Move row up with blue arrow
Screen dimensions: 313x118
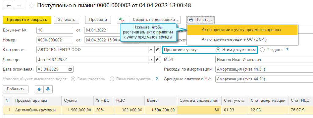pyautogui.click(x=39, y=89)
